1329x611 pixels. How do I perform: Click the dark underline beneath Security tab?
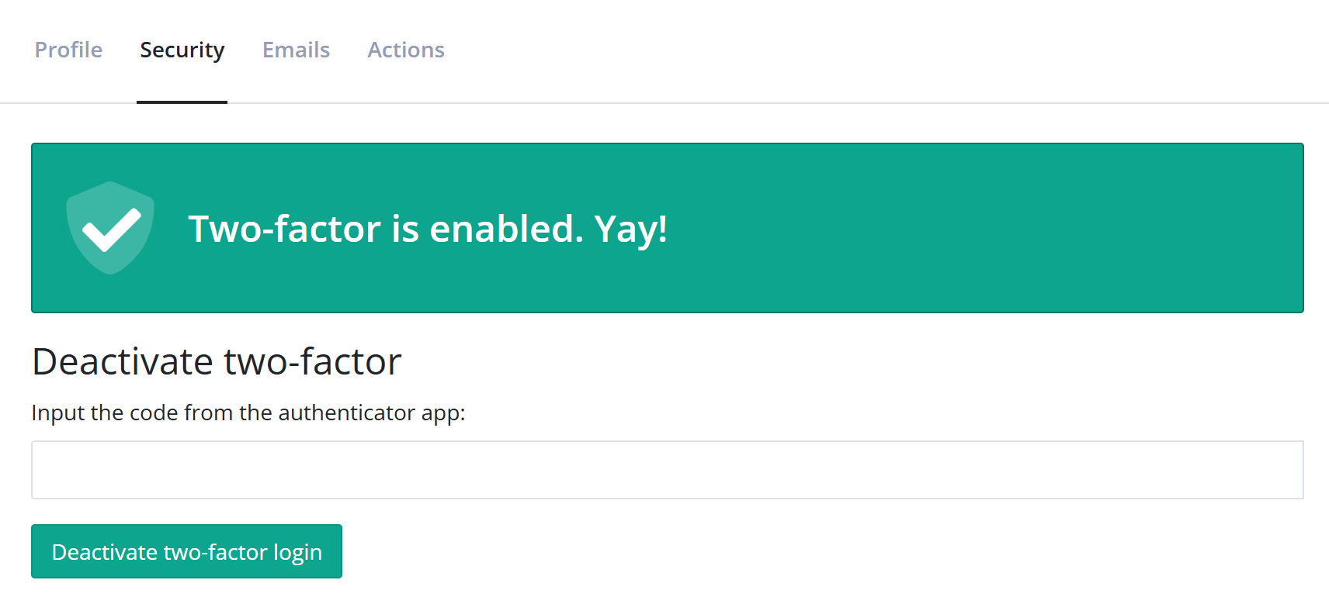[x=182, y=102]
